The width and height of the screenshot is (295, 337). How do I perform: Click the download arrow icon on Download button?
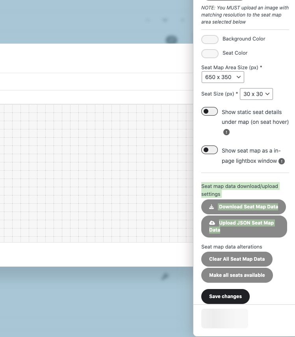point(212,207)
